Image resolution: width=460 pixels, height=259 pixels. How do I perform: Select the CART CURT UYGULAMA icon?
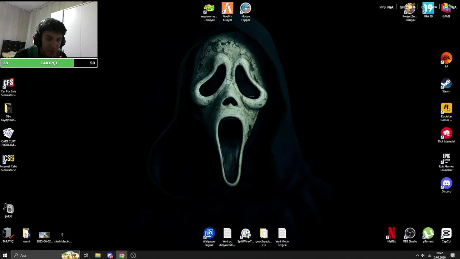8,137
